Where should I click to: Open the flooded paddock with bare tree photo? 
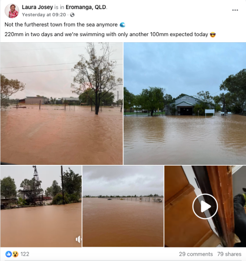(62, 104)
